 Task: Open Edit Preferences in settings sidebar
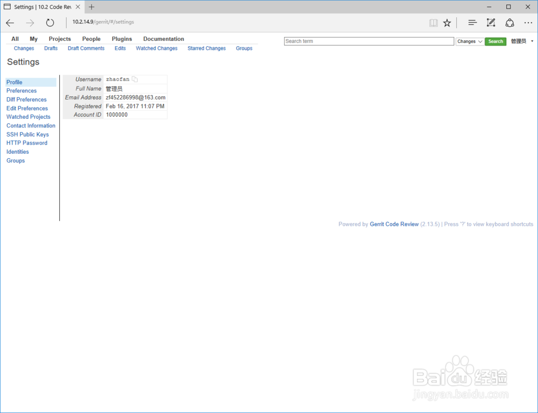coord(27,109)
